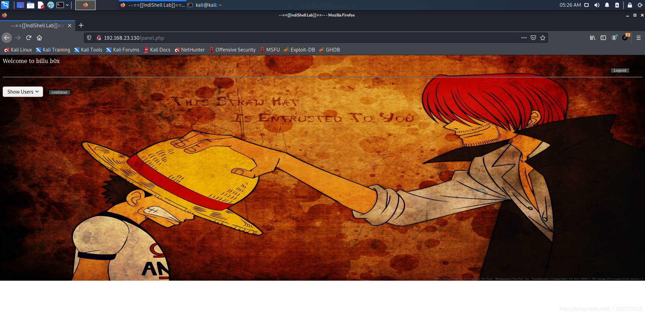Image resolution: width=645 pixels, height=315 pixels.
Task: Click the extension icon with badge 1
Action: coord(625,38)
